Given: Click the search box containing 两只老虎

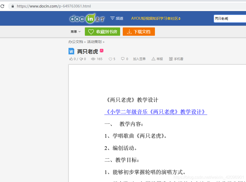Looking at the screenshot, I should 230,18.
